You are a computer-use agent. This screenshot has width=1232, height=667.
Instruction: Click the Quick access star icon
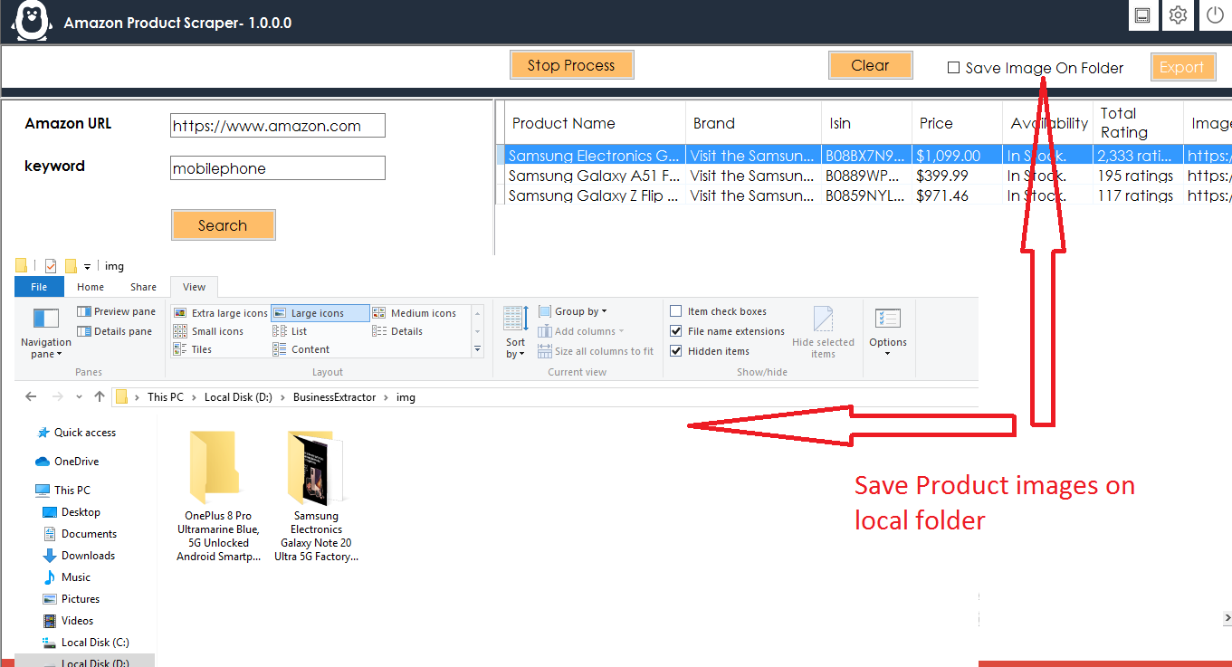coord(43,433)
